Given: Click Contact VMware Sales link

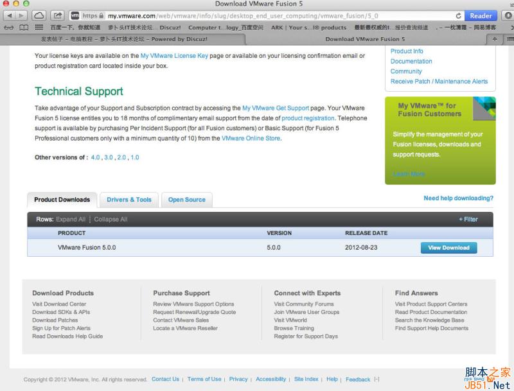Looking at the screenshot, I should tap(181, 320).
